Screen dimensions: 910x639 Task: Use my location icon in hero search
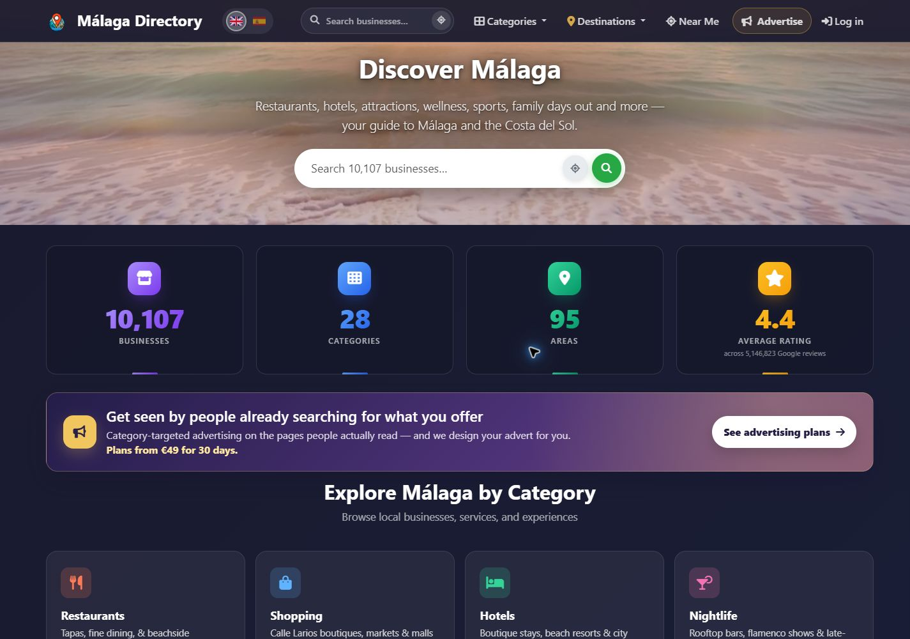[575, 169]
